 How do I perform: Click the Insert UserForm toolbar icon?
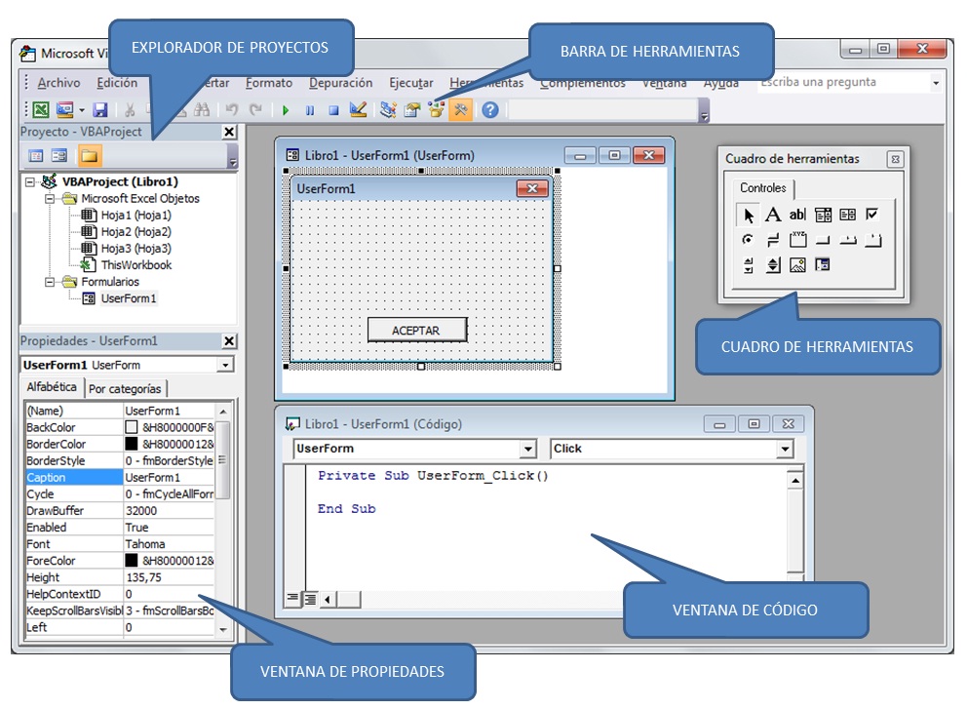[64, 110]
